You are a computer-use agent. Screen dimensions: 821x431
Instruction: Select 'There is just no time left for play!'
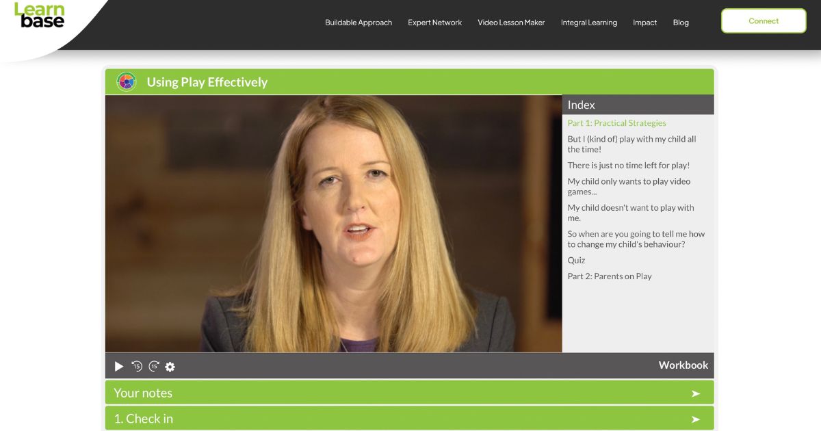pos(627,165)
